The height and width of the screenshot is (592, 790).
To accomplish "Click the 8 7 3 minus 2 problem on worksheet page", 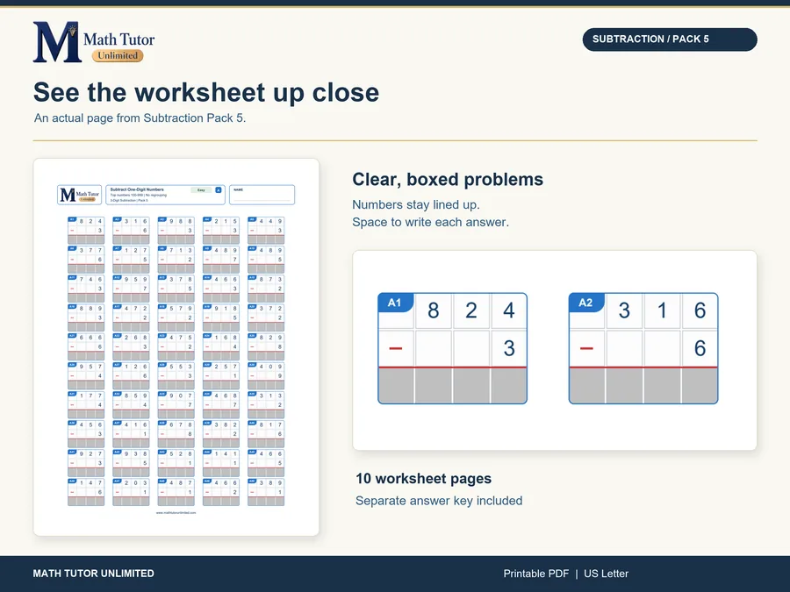I will (266, 289).
